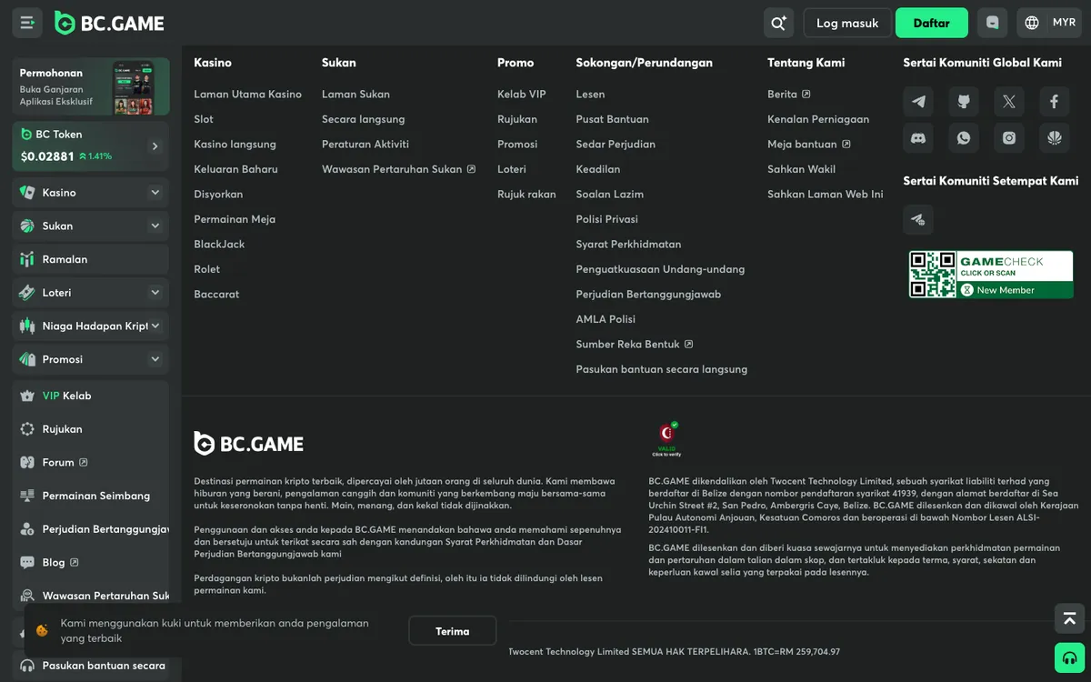Open Polisi Privasi link
Screen dimensions: 1091x682
(x=606, y=219)
